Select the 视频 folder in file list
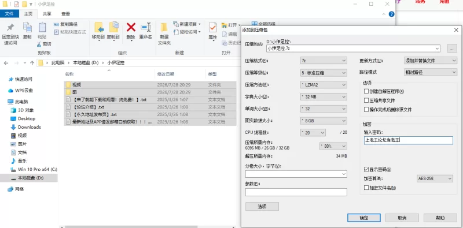This screenshot has height=228, width=463. (150, 85)
